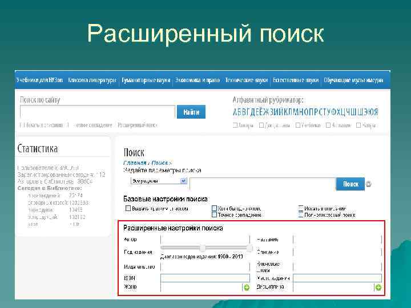Open Экономика и право menu section

click(198, 80)
